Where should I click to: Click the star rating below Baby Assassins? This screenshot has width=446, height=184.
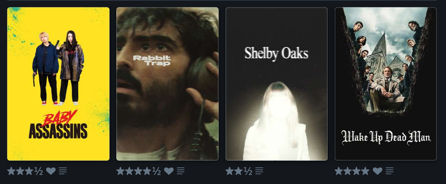coord(25,171)
